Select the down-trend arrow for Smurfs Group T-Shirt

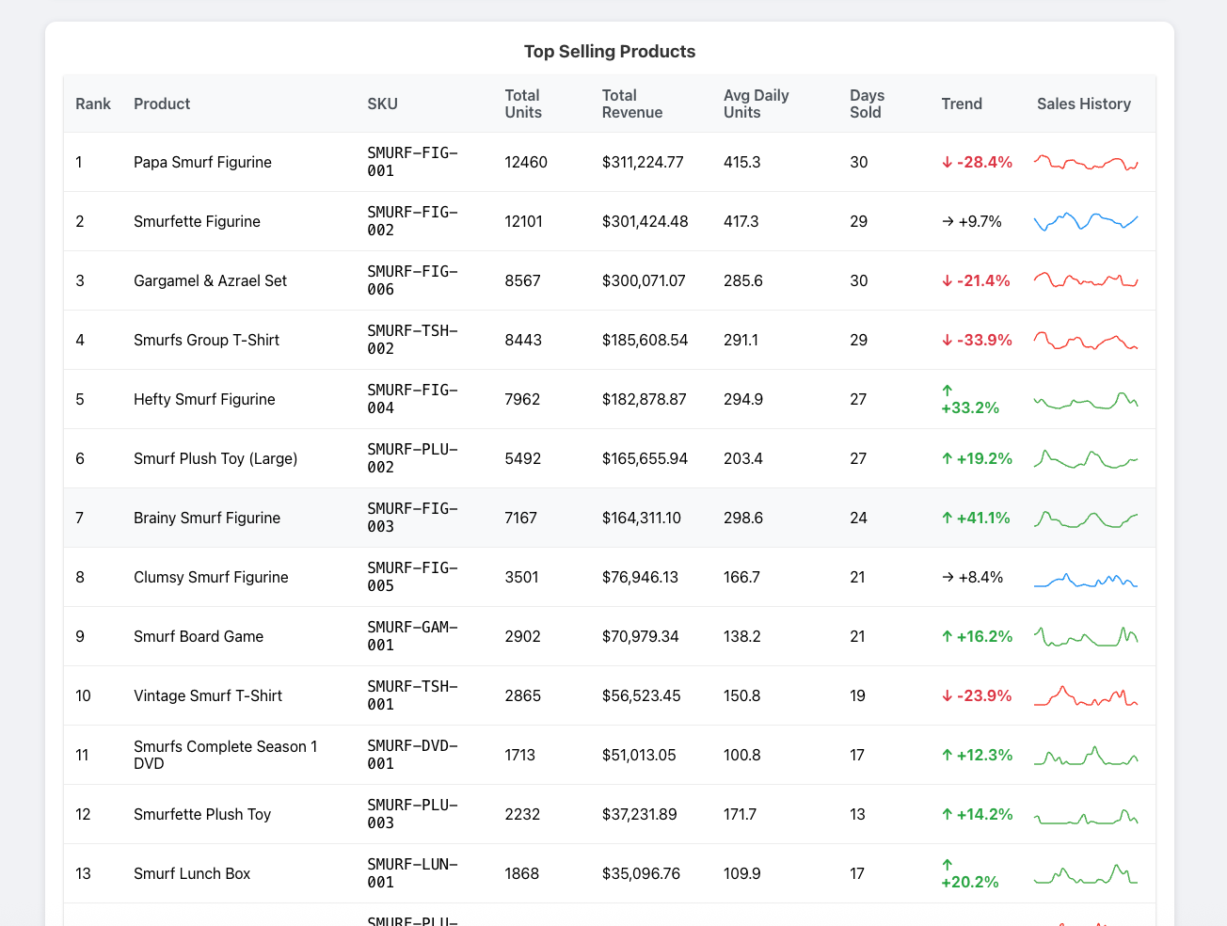948,340
